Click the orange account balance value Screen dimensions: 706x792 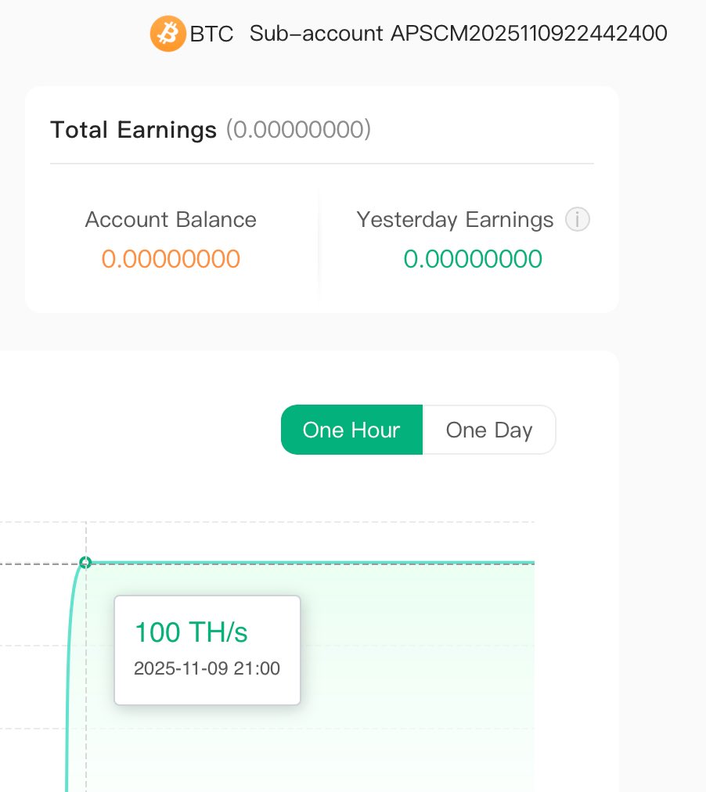pyautogui.click(x=171, y=259)
